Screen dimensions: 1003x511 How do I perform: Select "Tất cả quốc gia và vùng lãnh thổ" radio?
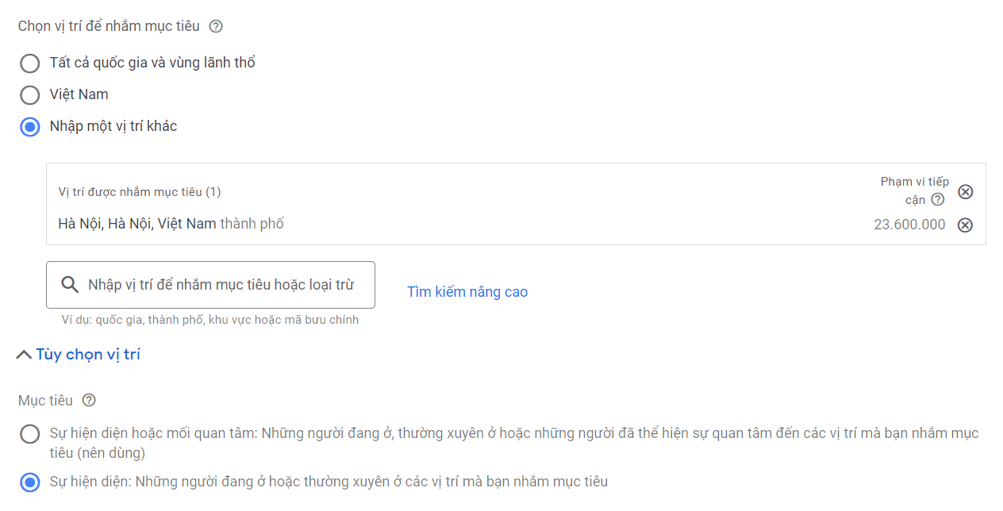(30, 63)
